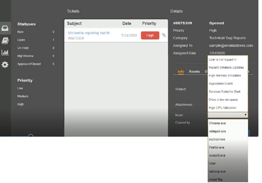Screen dimensions: 262x183
Task: Filter tickets by On Hold status
Action: click(x=23, y=48)
